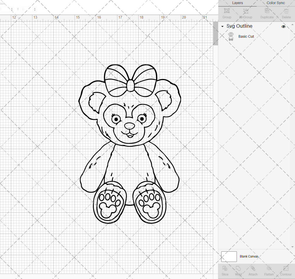
Task: Collapse the Svg Outline group
Action: [x=222, y=26]
